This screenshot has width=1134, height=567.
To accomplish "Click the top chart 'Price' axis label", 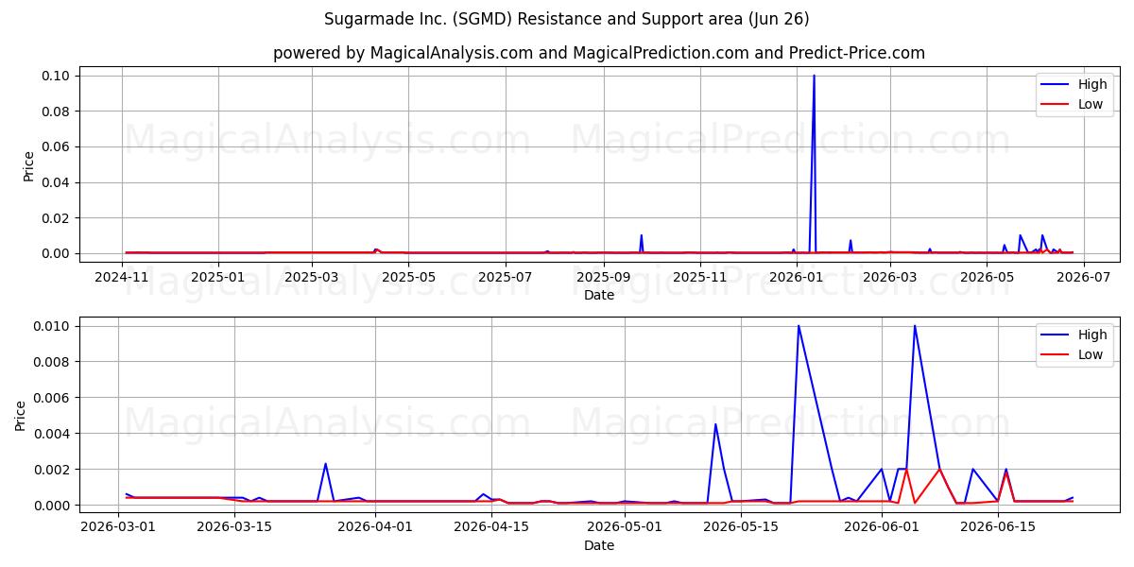I will 28,165.
